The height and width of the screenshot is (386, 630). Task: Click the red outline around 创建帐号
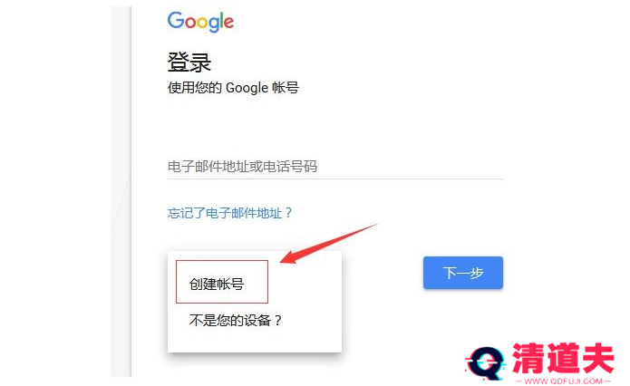[222, 282]
